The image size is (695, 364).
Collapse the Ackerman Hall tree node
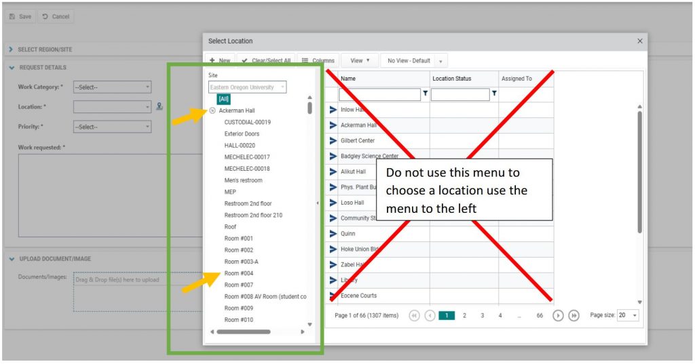click(213, 110)
